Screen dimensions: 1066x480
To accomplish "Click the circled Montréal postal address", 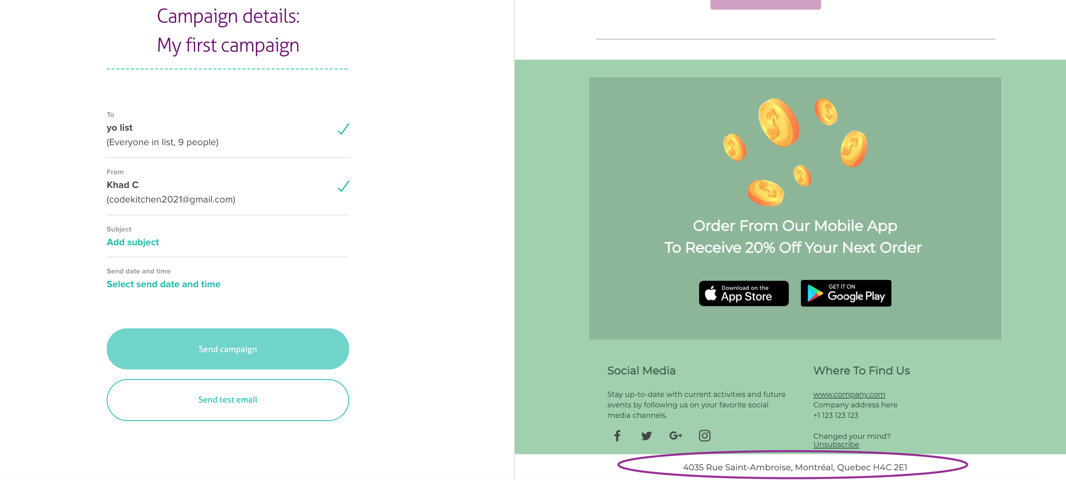I will (x=794, y=467).
